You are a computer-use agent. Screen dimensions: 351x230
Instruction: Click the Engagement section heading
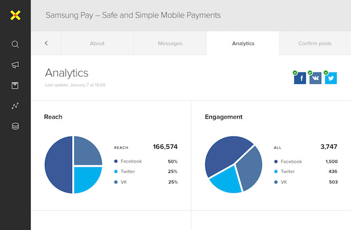223,117
